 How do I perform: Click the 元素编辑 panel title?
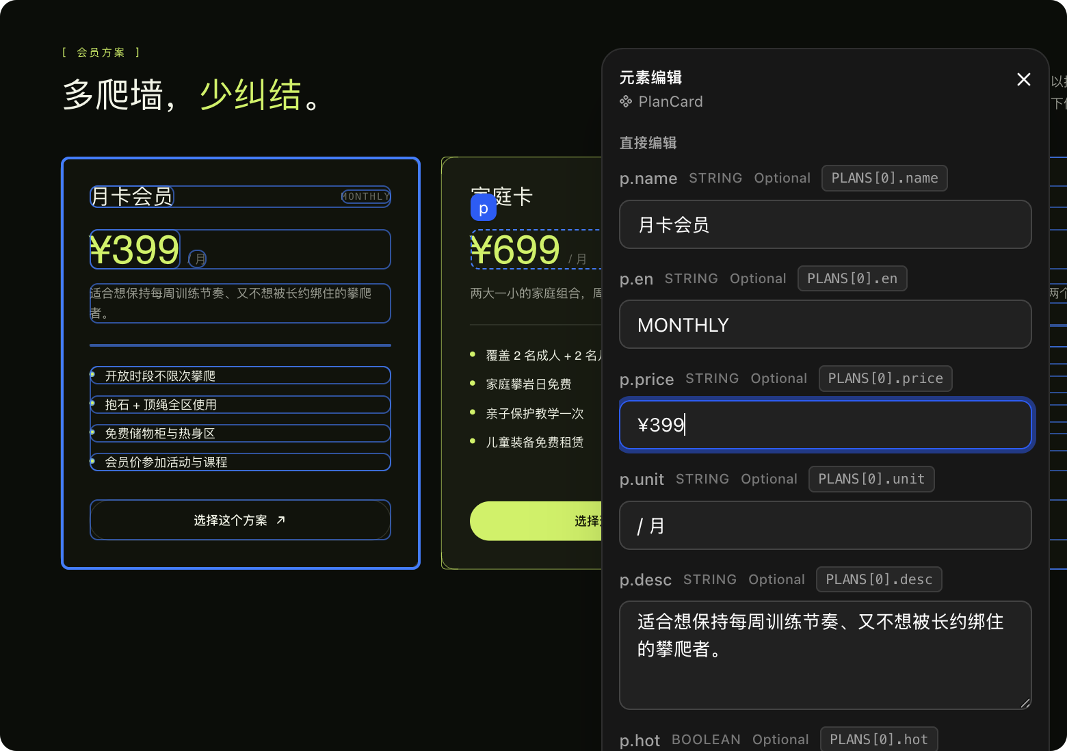(650, 77)
